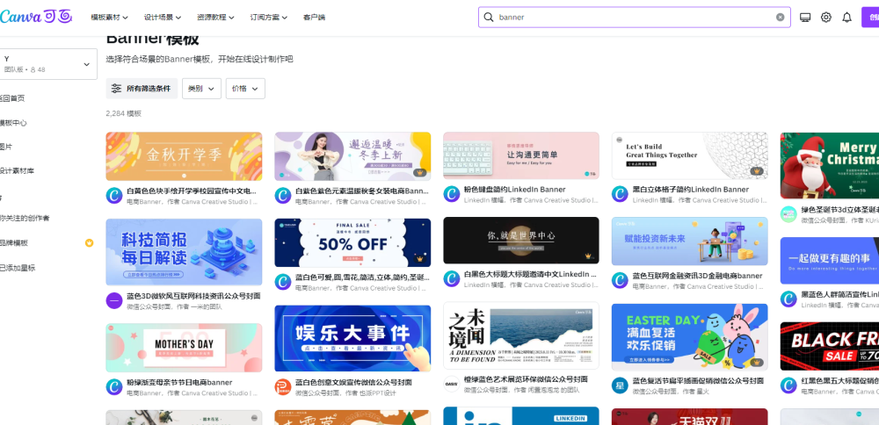Open the 订阅方案 menu
The width and height of the screenshot is (879, 425).
tap(268, 18)
